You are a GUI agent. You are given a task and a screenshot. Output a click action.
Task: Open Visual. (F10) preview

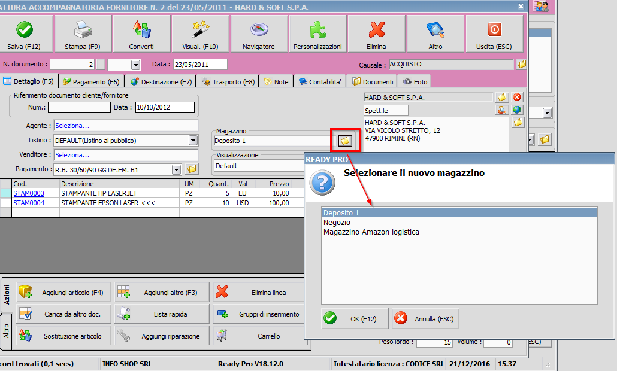tap(200, 34)
